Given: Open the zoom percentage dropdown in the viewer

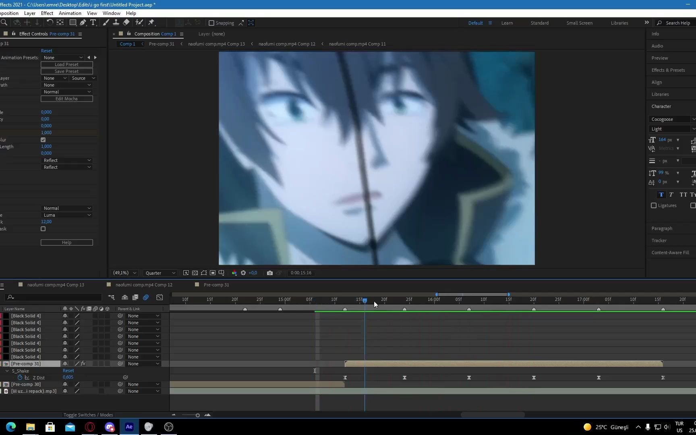Looking at the screenshot, I should (124, 273).
